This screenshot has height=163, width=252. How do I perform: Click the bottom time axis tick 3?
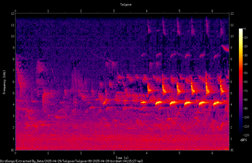pyautogui.click(x=114, y=153)
